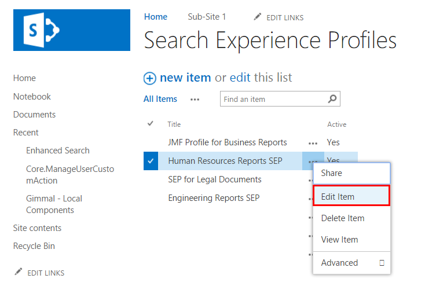Screen dimensions: 436x297
Task: Choose View Item from the menu
Action: (339, 240)
